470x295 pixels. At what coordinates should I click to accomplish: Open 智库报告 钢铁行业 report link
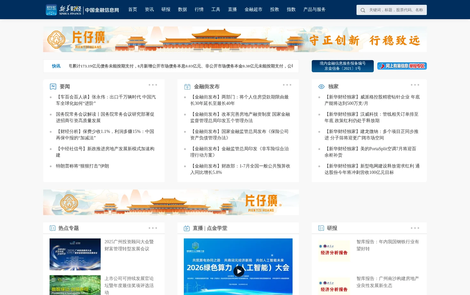(388, 245)
